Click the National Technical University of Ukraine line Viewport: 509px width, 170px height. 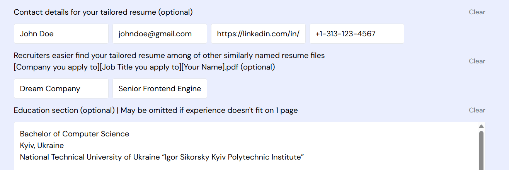click(x=162, y=157)
